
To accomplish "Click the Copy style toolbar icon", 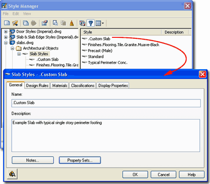I will [x=26, y=23].
